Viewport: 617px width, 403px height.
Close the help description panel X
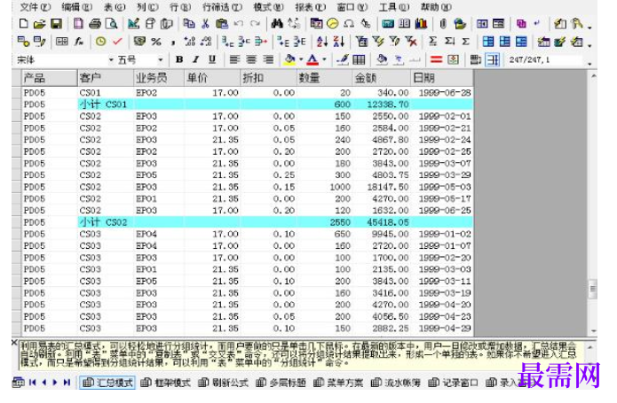click(14, 343)
